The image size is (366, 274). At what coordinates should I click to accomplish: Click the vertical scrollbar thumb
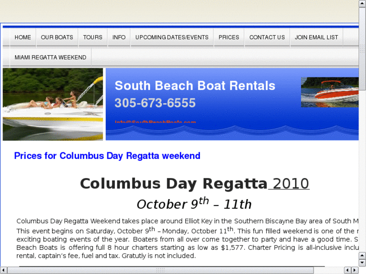coord(362,60)
